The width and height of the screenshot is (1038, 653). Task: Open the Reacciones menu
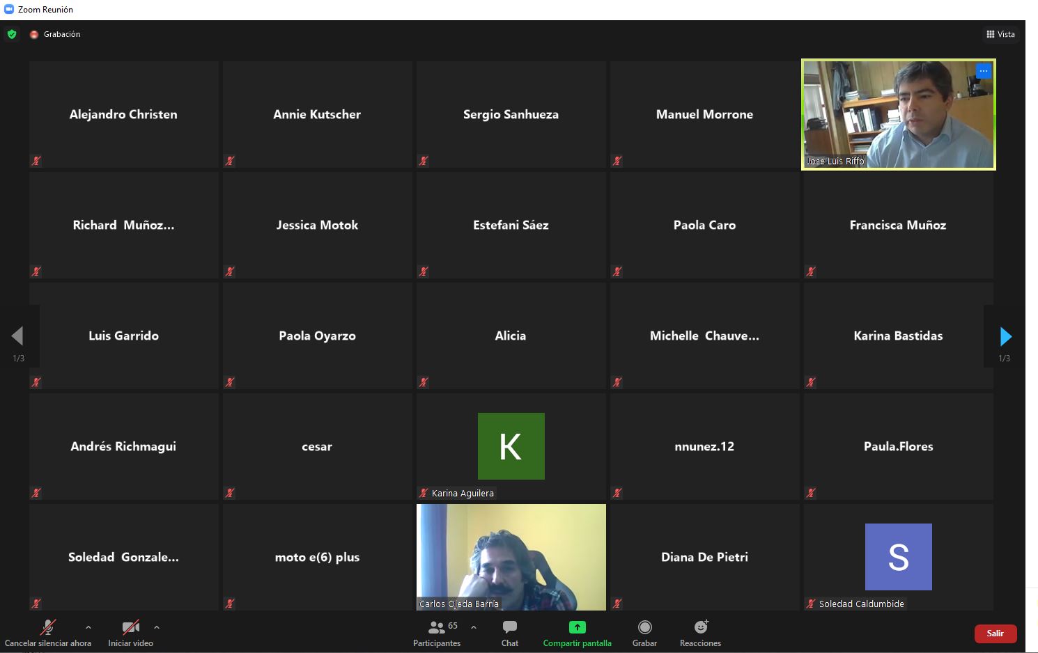click(700, 627)
